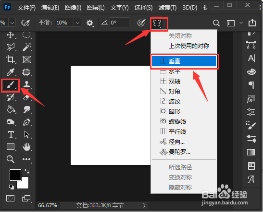Image resolution: width=263 pixels, height=212 pixels.
Task: Open the Glyphs panel icon
Action: coord(251,179)
